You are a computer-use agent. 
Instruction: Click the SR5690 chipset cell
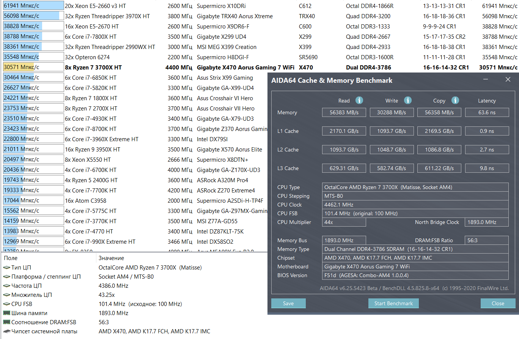pyautogui.click(x=308, y=57)
